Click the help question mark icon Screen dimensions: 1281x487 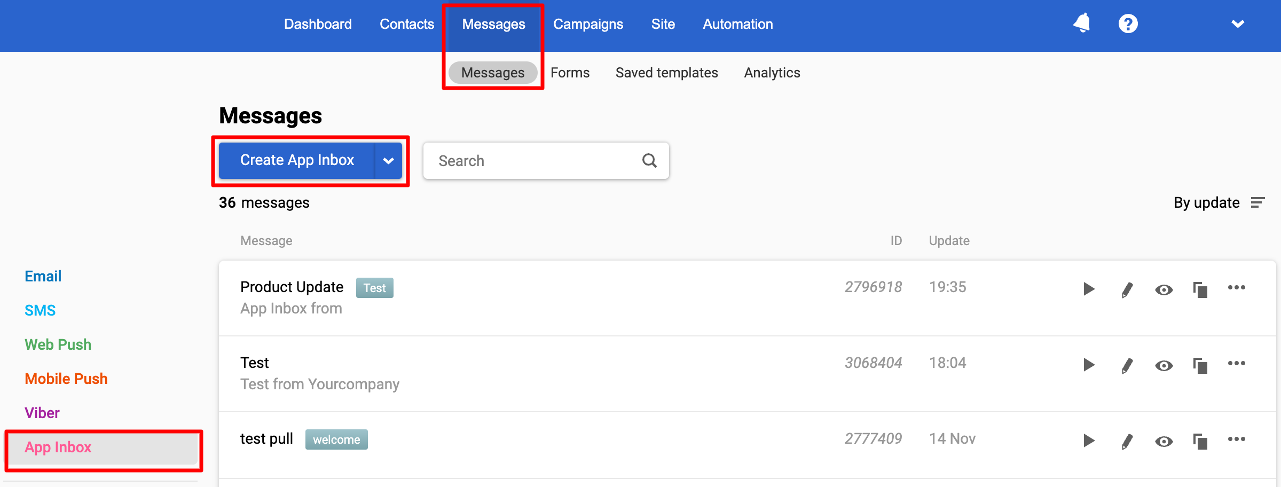coord(1128,24)
